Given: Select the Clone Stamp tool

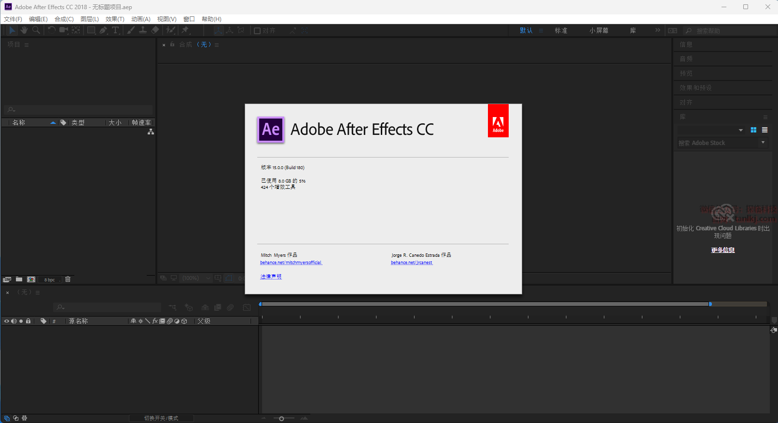Looking at the screenshot, I should click(x=143, y=30).
